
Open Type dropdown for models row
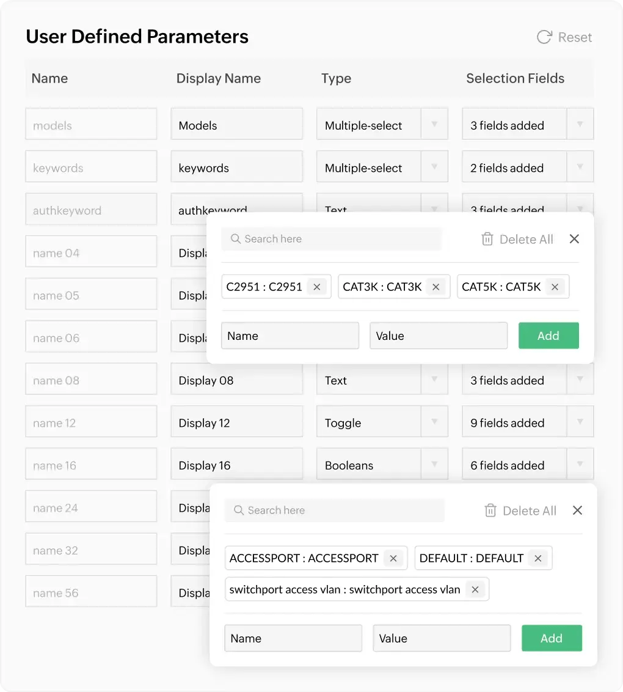tap(434, 124)
